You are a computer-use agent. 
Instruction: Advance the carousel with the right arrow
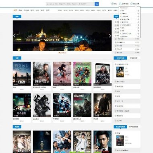point(110,36)
